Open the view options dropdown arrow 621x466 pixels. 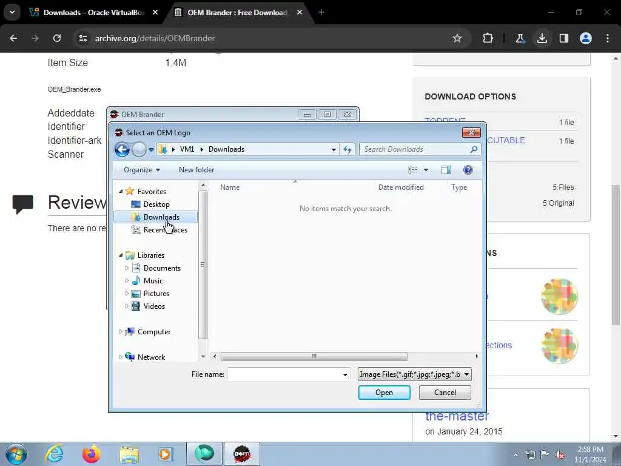click(426, 170)
